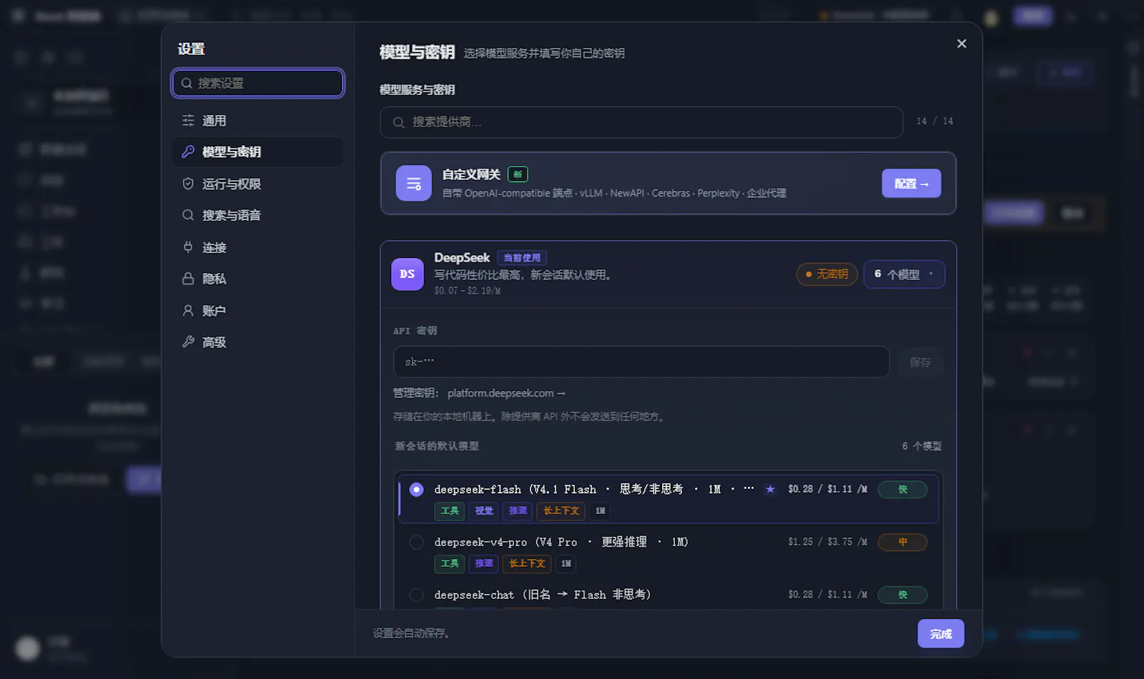This screenshot has width=1144, height=679.
Task: Open the 账户 settings section
Action: tap(257, 311)
